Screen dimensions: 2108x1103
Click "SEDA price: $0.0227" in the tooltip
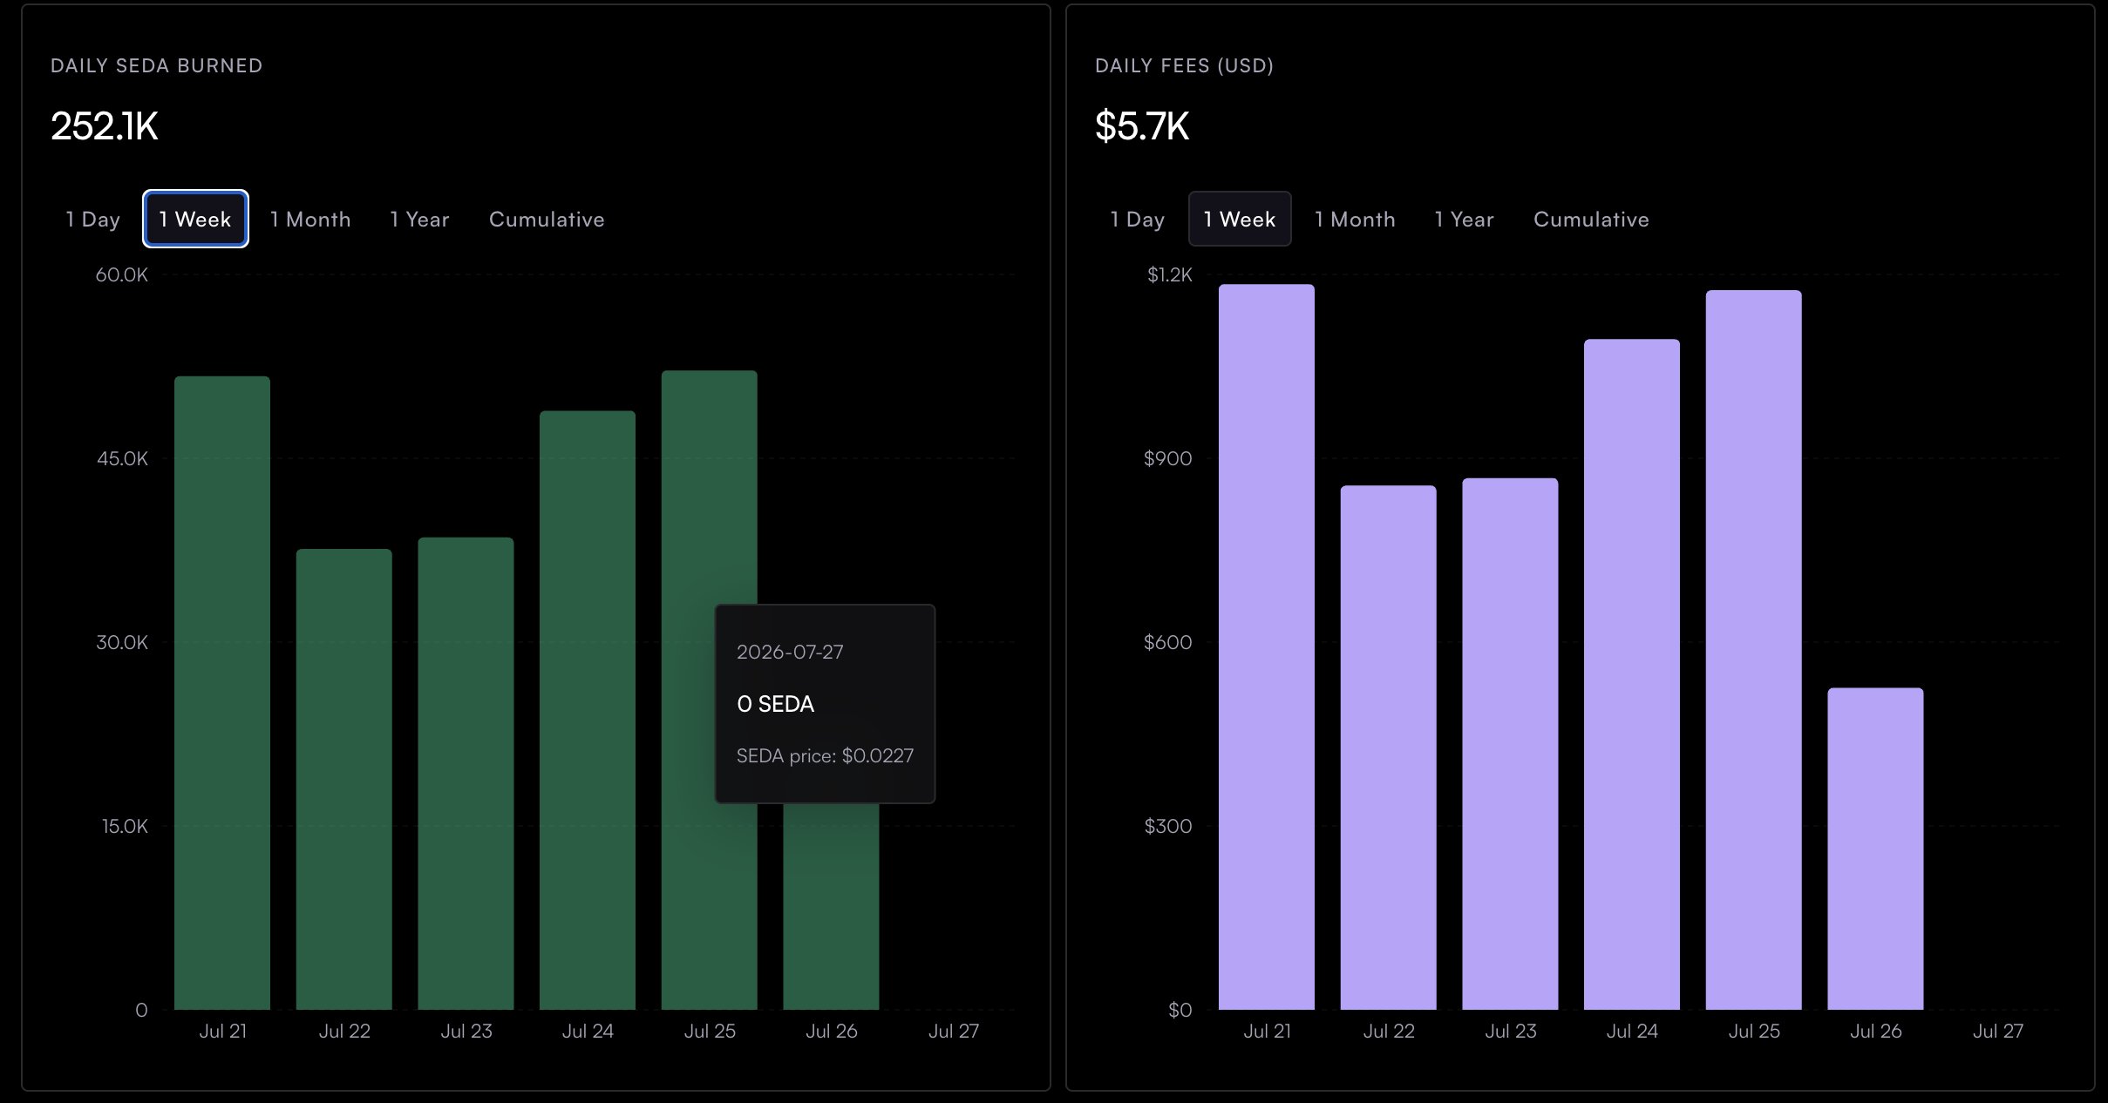(x=826, y=755)
